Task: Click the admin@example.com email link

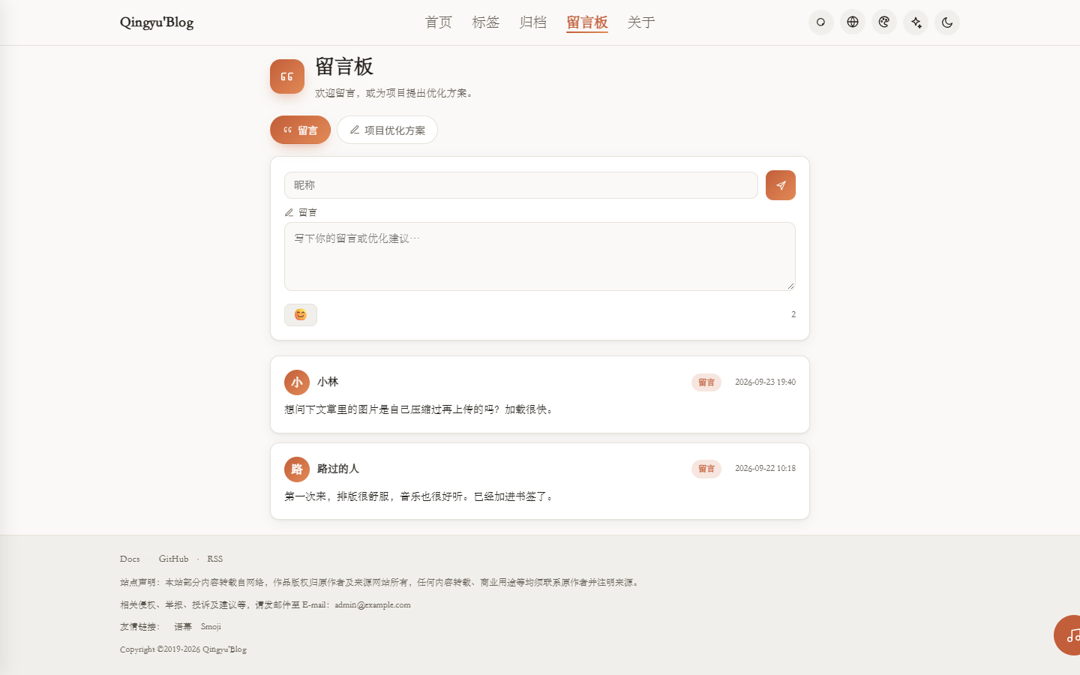Action: click(373, 604)
